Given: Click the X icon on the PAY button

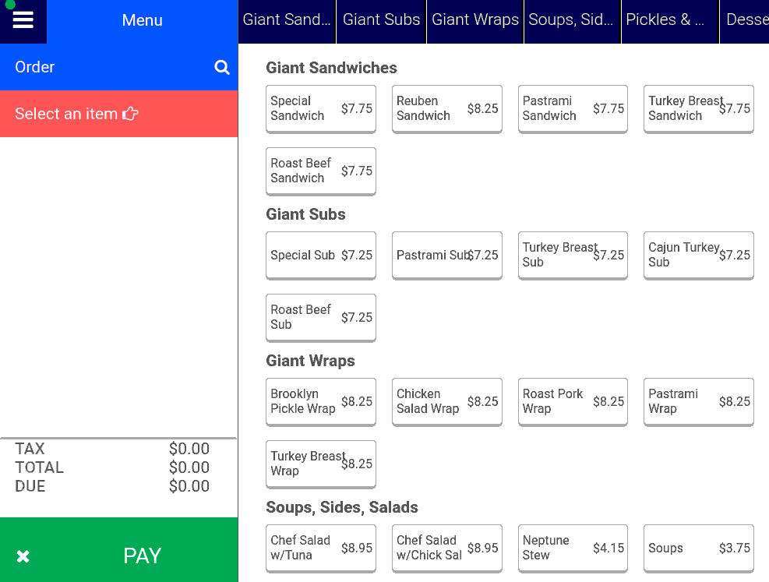Looking at the screenshot, I should point(23,556).
